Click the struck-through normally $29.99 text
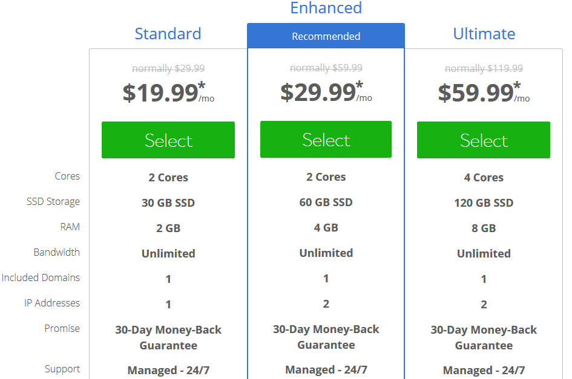The height and width of the screenshot is (379, 572). tap(168, 68)
